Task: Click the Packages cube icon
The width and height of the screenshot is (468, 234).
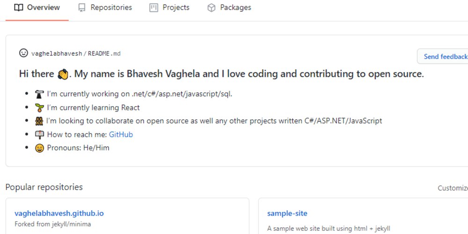Action: [x=212, y=8]
